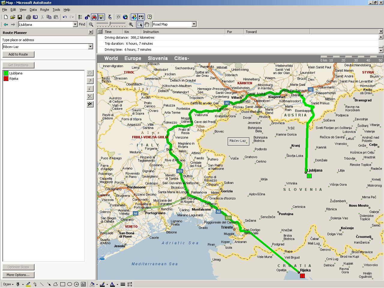Open the Fill Color dropdown arrow
The height and width of the screenshot is (288, 384).
(x=97, y=284)
